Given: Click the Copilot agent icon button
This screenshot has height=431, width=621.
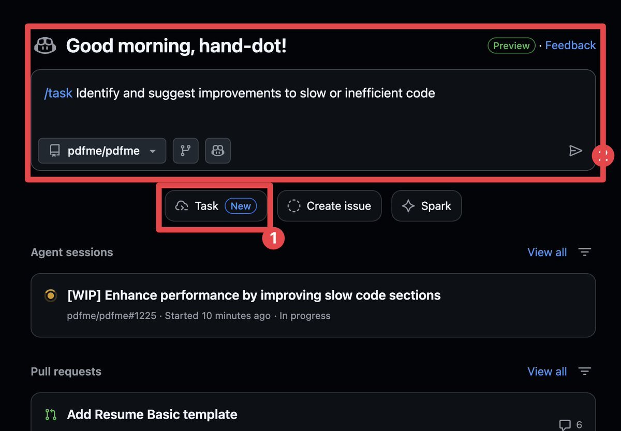Looking at the screenshot, I should 218,151.
